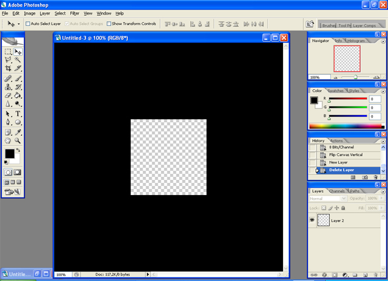Image resolution: width=388 pixels, height=281 pixels.
Task: Open the Fill slider arrow in Layers
Action: click(382, 208)
